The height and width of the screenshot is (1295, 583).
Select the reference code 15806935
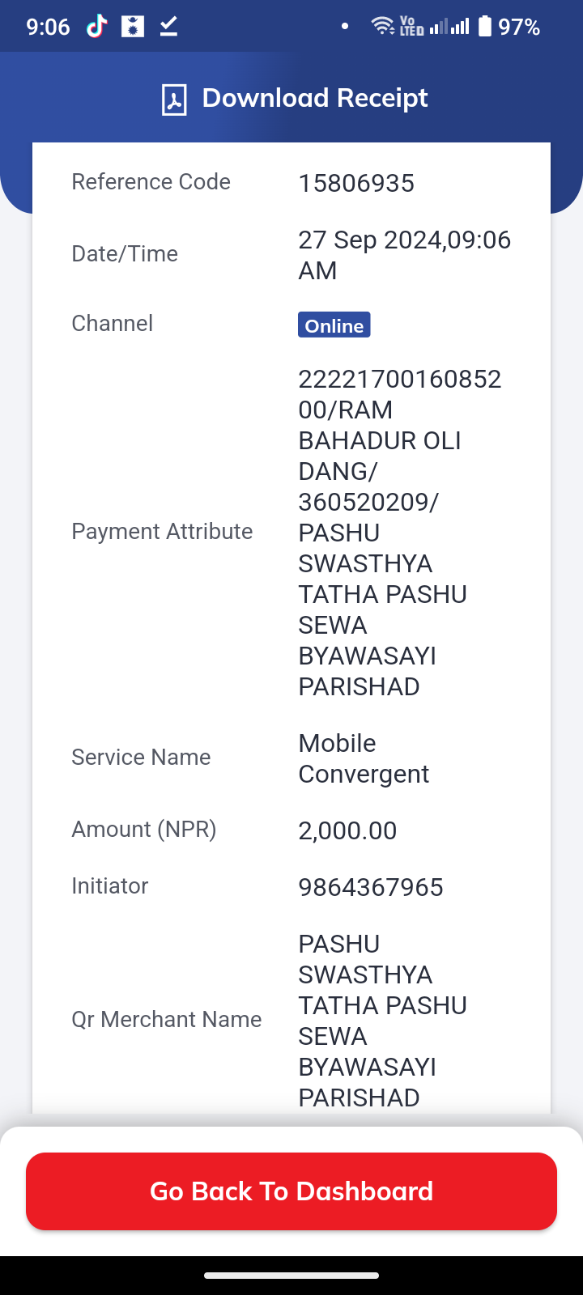(x=356, y=184)
